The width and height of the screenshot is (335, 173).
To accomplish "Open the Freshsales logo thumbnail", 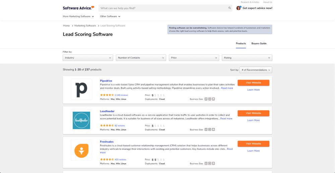I will point(81,150).
